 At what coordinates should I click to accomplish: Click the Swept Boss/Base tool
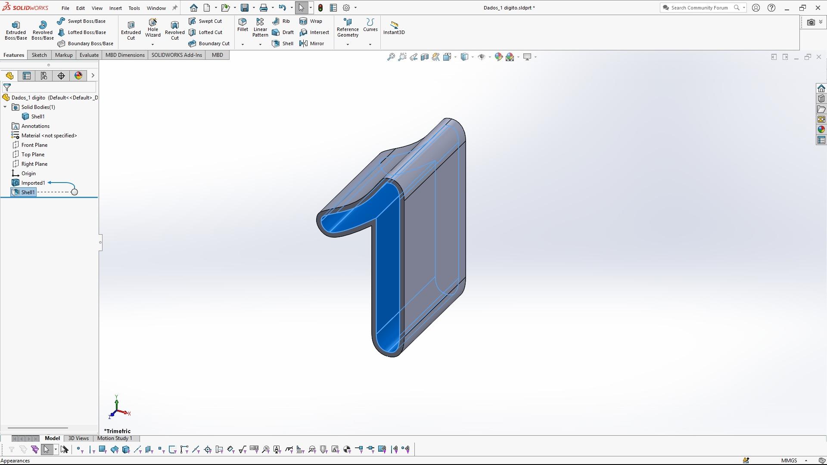tap(81, 21)
